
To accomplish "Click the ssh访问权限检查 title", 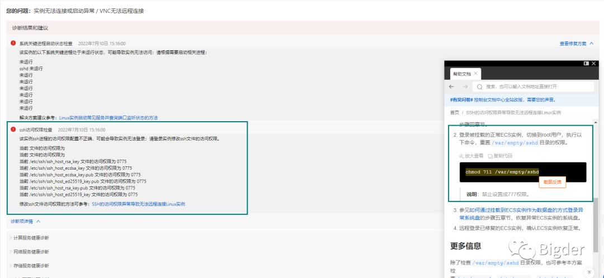I will (36, 130).
